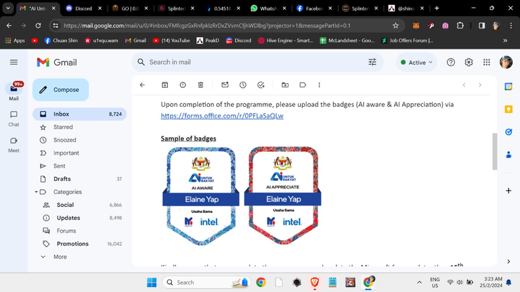Go back to inbox arrow

tap(142, 85)
